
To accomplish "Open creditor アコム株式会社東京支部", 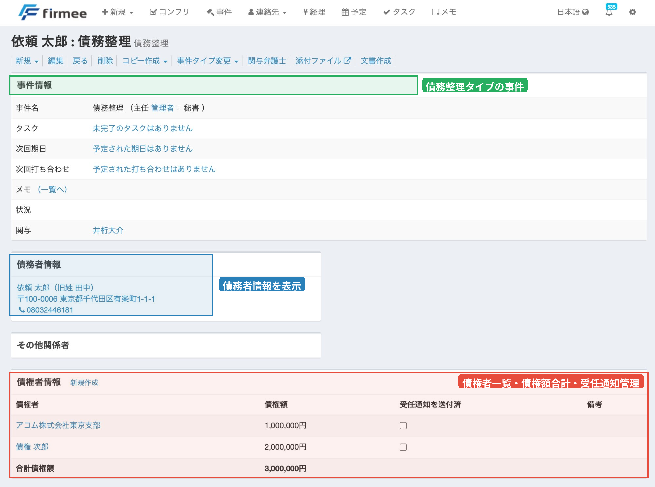I will pos(58,425).
